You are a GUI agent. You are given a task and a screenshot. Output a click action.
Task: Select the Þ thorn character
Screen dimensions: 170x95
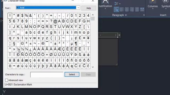pyautogui.click(x=76, y=55)
